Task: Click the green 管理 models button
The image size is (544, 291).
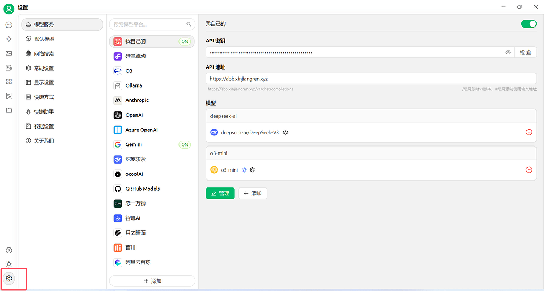Action: [220, 193]
